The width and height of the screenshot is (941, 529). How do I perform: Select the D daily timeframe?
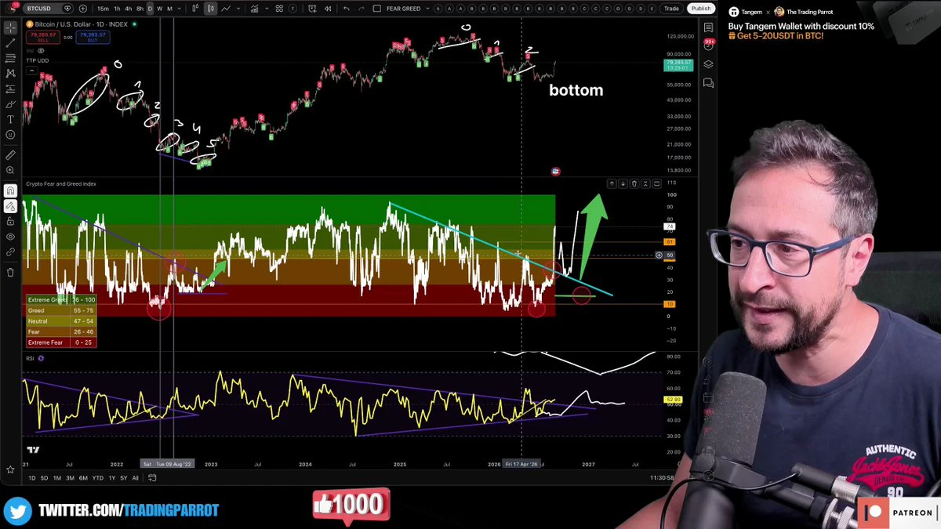coord(150,9)
